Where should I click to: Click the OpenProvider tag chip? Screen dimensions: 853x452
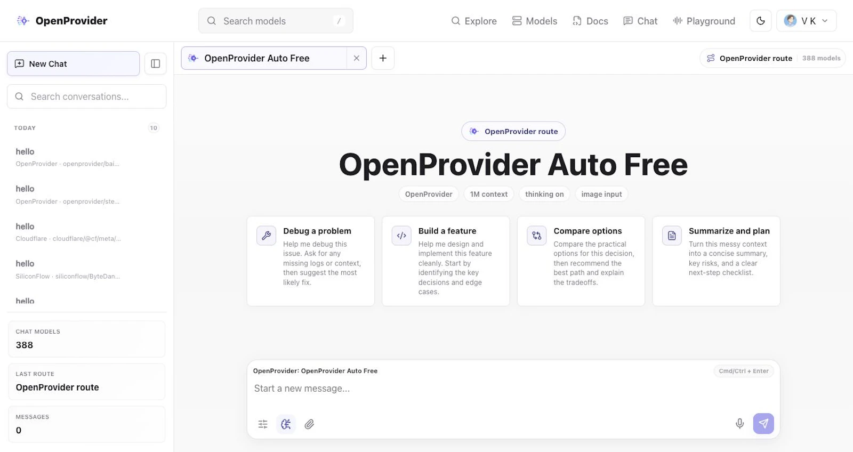[x=429, y=194]
